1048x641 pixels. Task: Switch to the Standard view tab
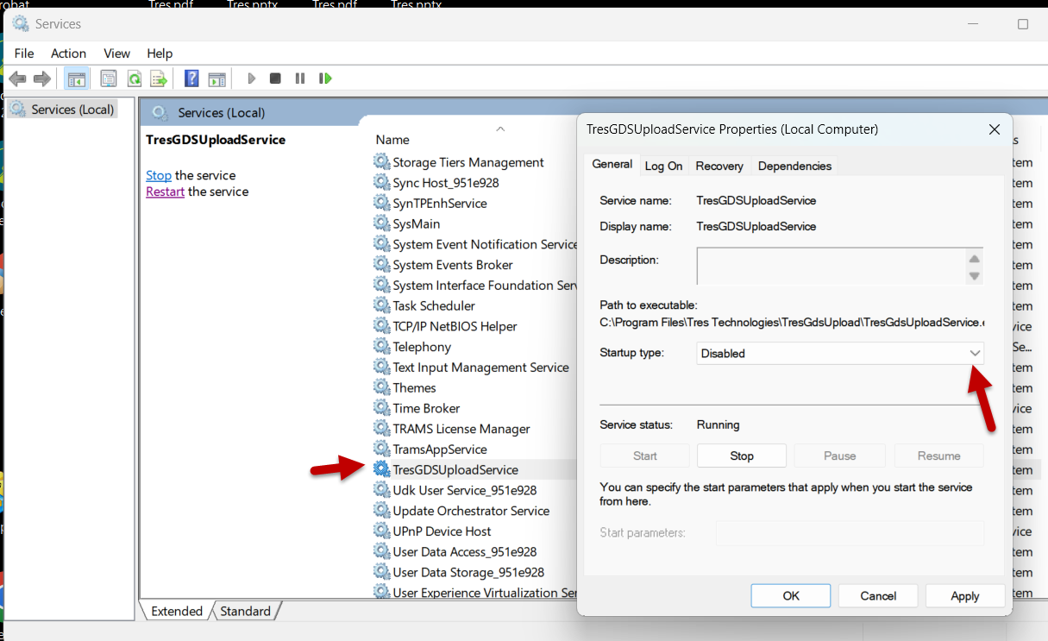(x=246, y=610)
